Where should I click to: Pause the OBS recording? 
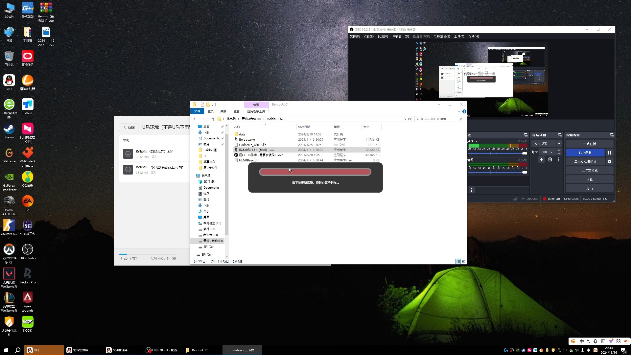pyautogui.click(x=609, y=153)
